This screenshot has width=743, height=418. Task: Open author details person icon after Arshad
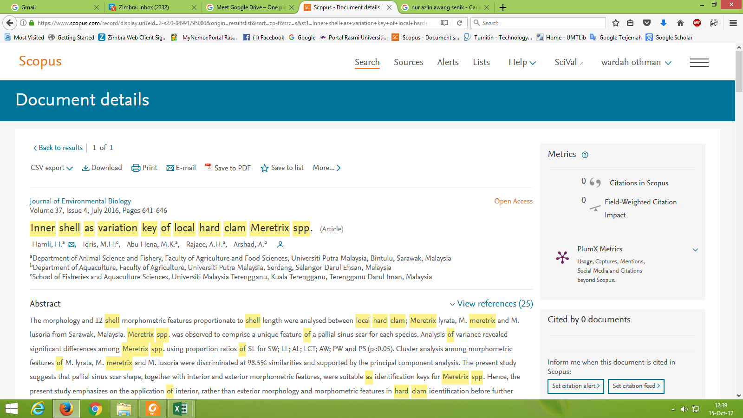(280, 244)
